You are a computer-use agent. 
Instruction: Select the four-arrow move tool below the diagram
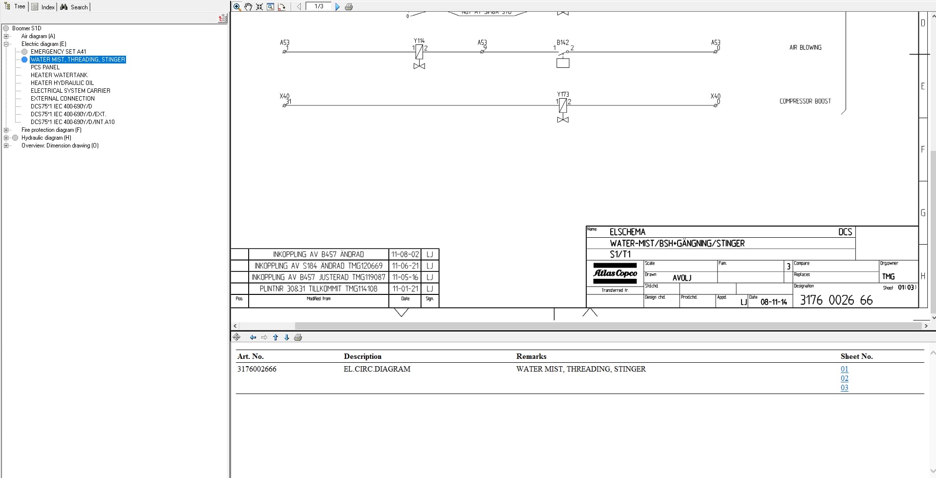click(237, 337)
